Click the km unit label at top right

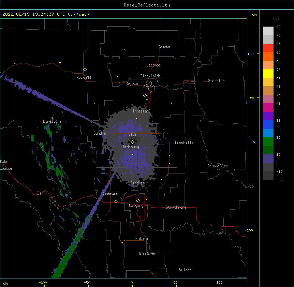click(x=254, y=14)
